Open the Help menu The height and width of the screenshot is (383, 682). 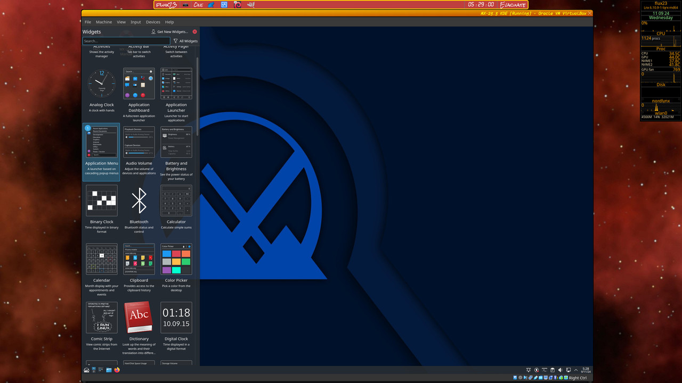click(169, 22)
